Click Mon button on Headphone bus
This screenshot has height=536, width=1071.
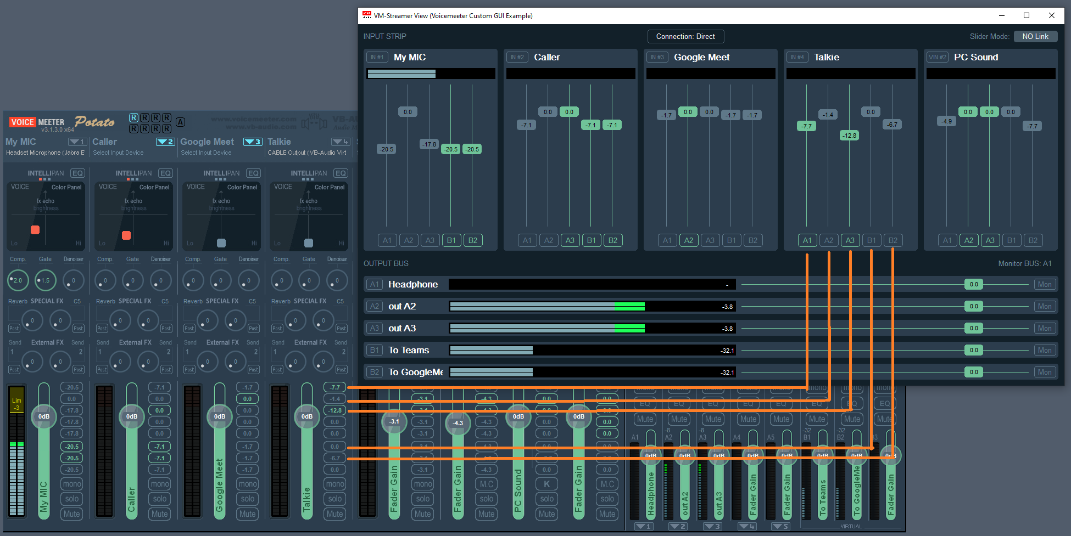(x=1045, y=284)
